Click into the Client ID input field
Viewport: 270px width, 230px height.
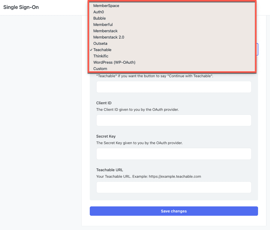pos(174,120)
